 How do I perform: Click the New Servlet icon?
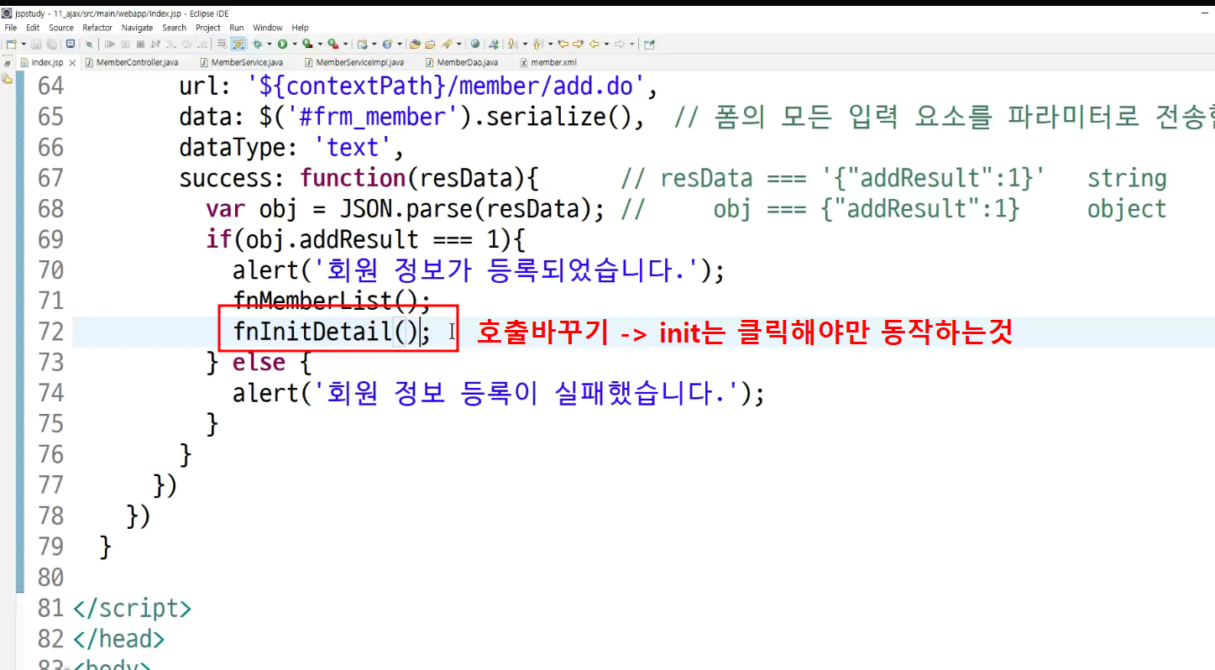click(x=387, y=44)
